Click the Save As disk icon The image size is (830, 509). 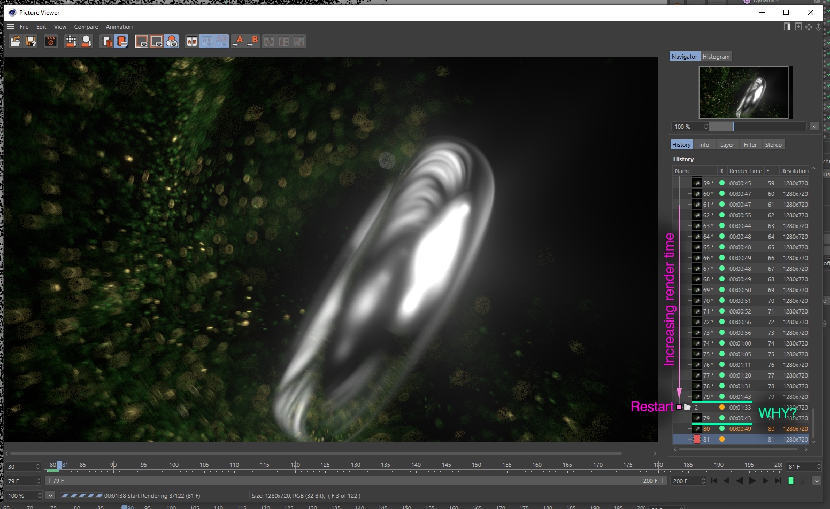pos(32,41)
